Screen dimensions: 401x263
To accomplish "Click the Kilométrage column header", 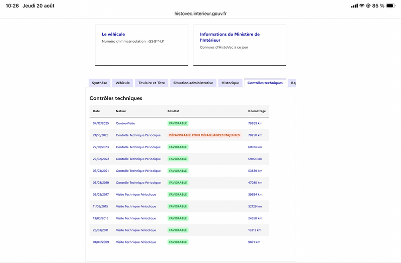I will [257, 111].
